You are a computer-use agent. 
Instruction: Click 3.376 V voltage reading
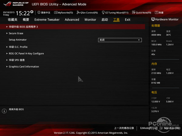tap(155, 111)
